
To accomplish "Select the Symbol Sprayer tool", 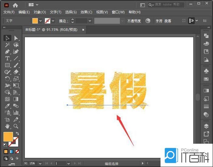I will point(7,113).
